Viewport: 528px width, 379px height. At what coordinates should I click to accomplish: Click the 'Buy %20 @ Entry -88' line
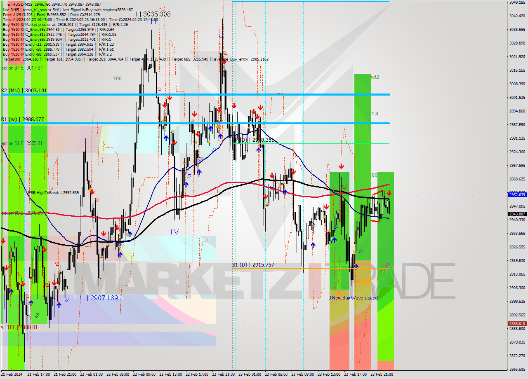(x=57, y=54)
